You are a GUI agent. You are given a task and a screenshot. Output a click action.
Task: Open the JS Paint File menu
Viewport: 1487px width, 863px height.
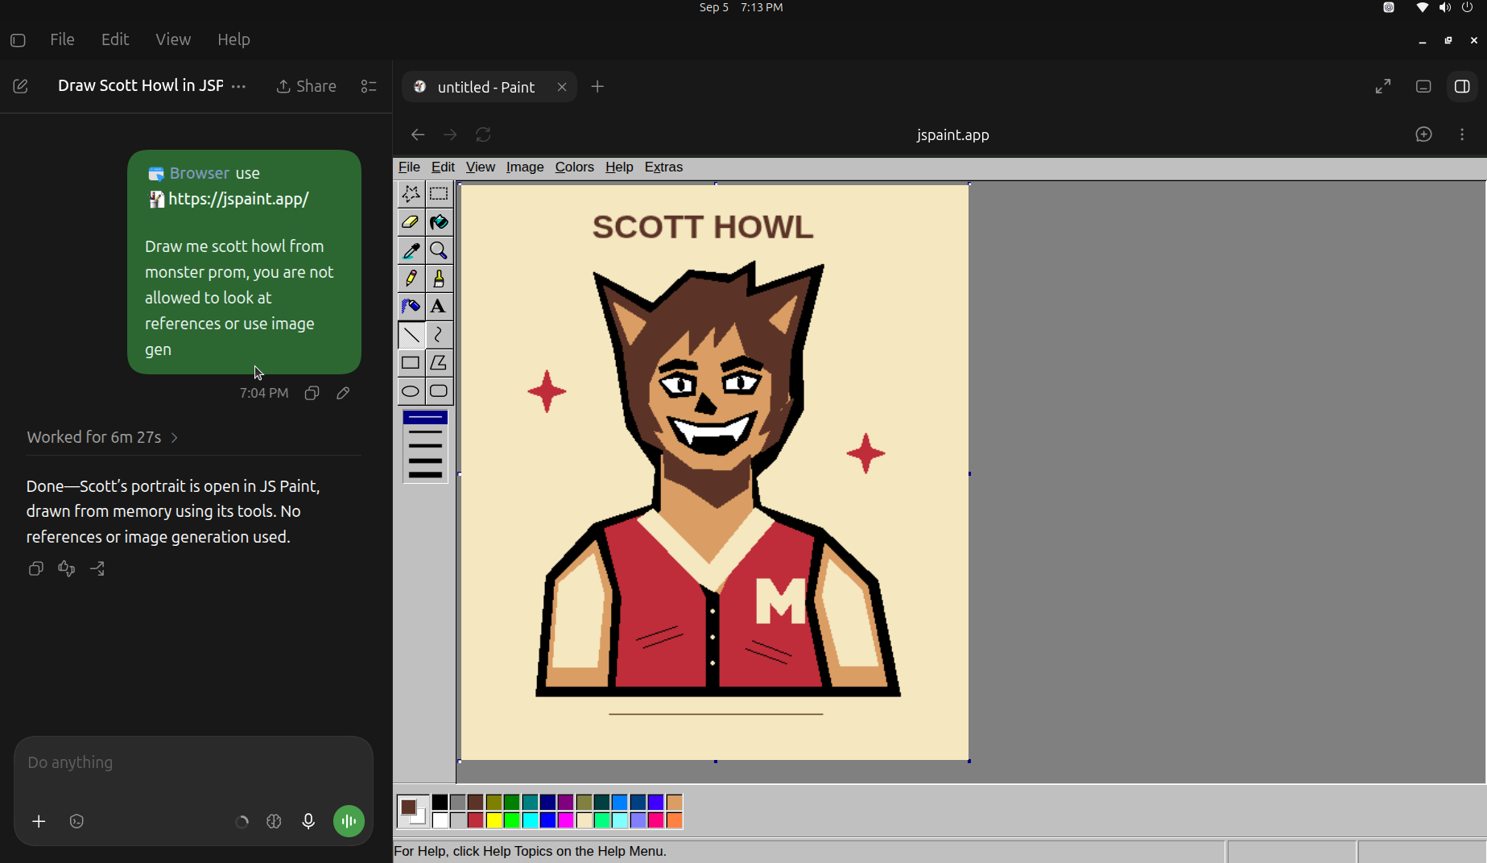click(409, 167)
